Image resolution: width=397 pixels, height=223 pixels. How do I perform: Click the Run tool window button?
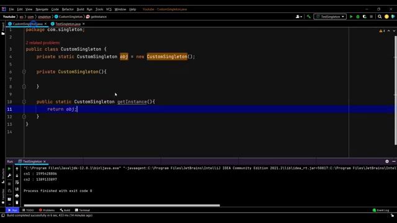[x=12, y=210]
